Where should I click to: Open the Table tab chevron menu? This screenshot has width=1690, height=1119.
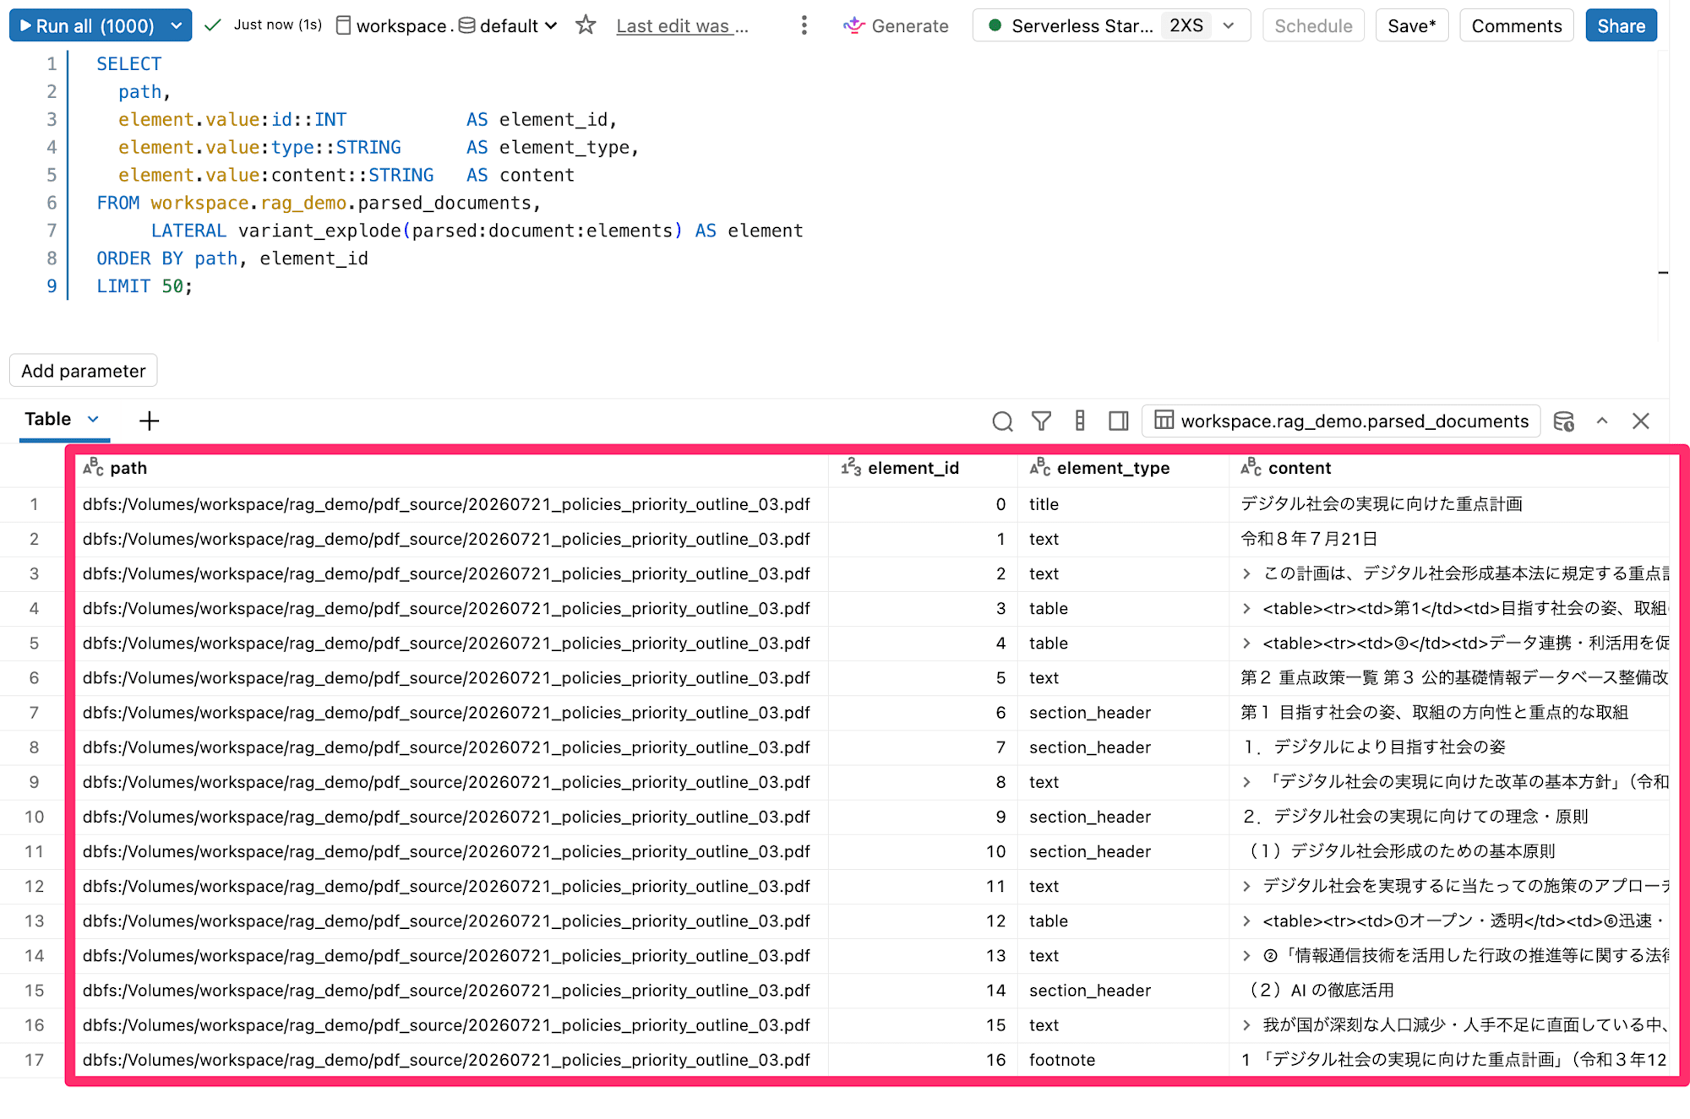[94, 419]
